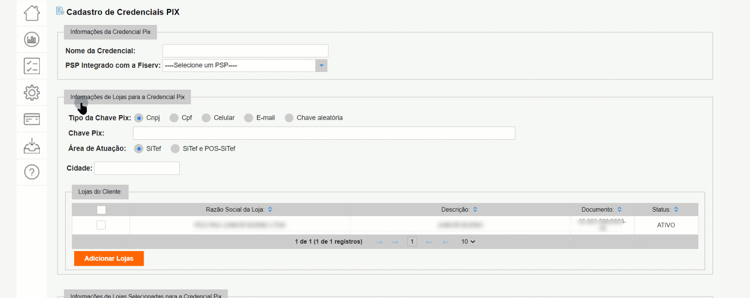
Task: Click the '1 de 1 (1 de 1 registros)' text
Action: click(329, 242)
